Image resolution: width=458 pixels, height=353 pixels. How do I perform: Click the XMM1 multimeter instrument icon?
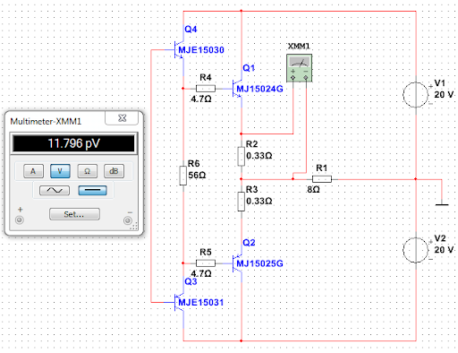(299, 68)
